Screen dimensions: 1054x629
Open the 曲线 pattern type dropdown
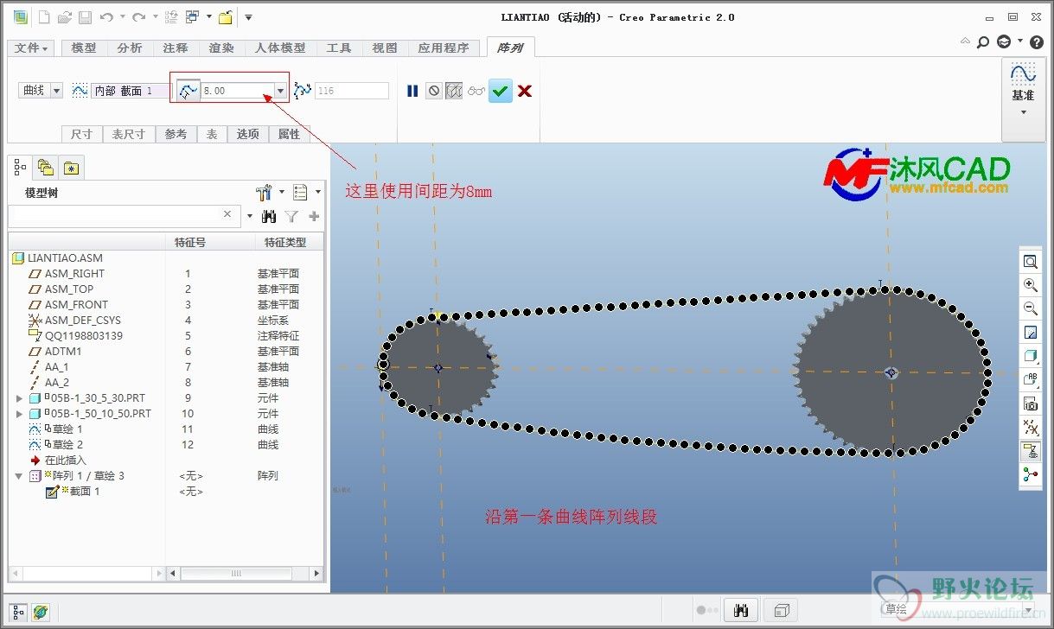tap(57, 90)
